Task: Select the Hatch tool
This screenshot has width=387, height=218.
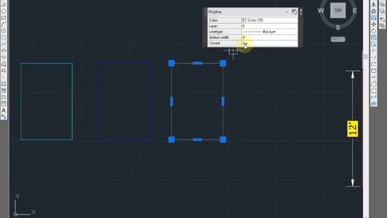Action: click(4, 84)
